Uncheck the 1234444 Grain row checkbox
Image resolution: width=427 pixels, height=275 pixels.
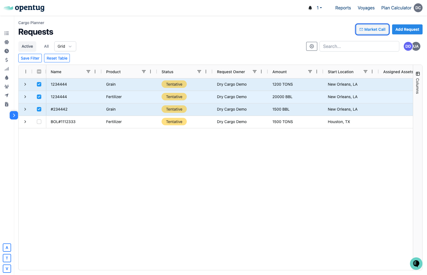point(39,84)
